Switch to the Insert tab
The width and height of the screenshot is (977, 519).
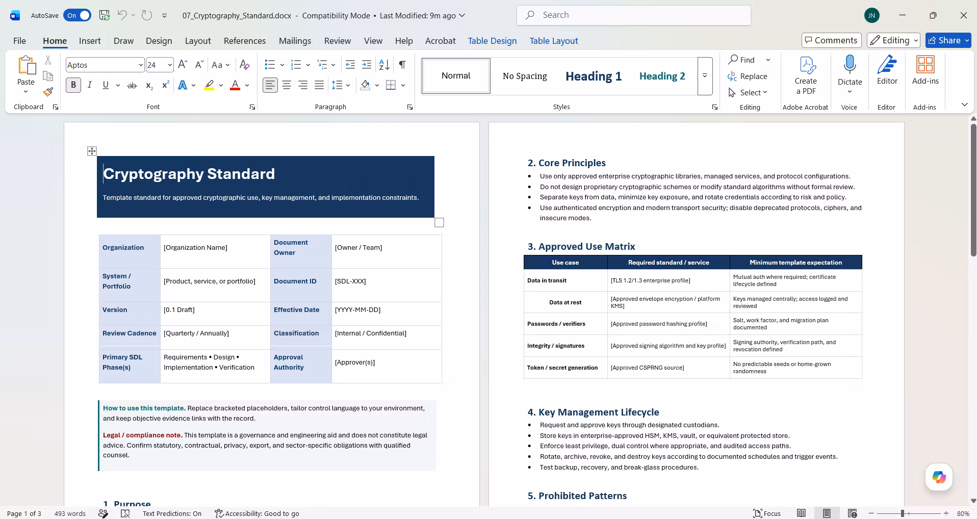90,41
